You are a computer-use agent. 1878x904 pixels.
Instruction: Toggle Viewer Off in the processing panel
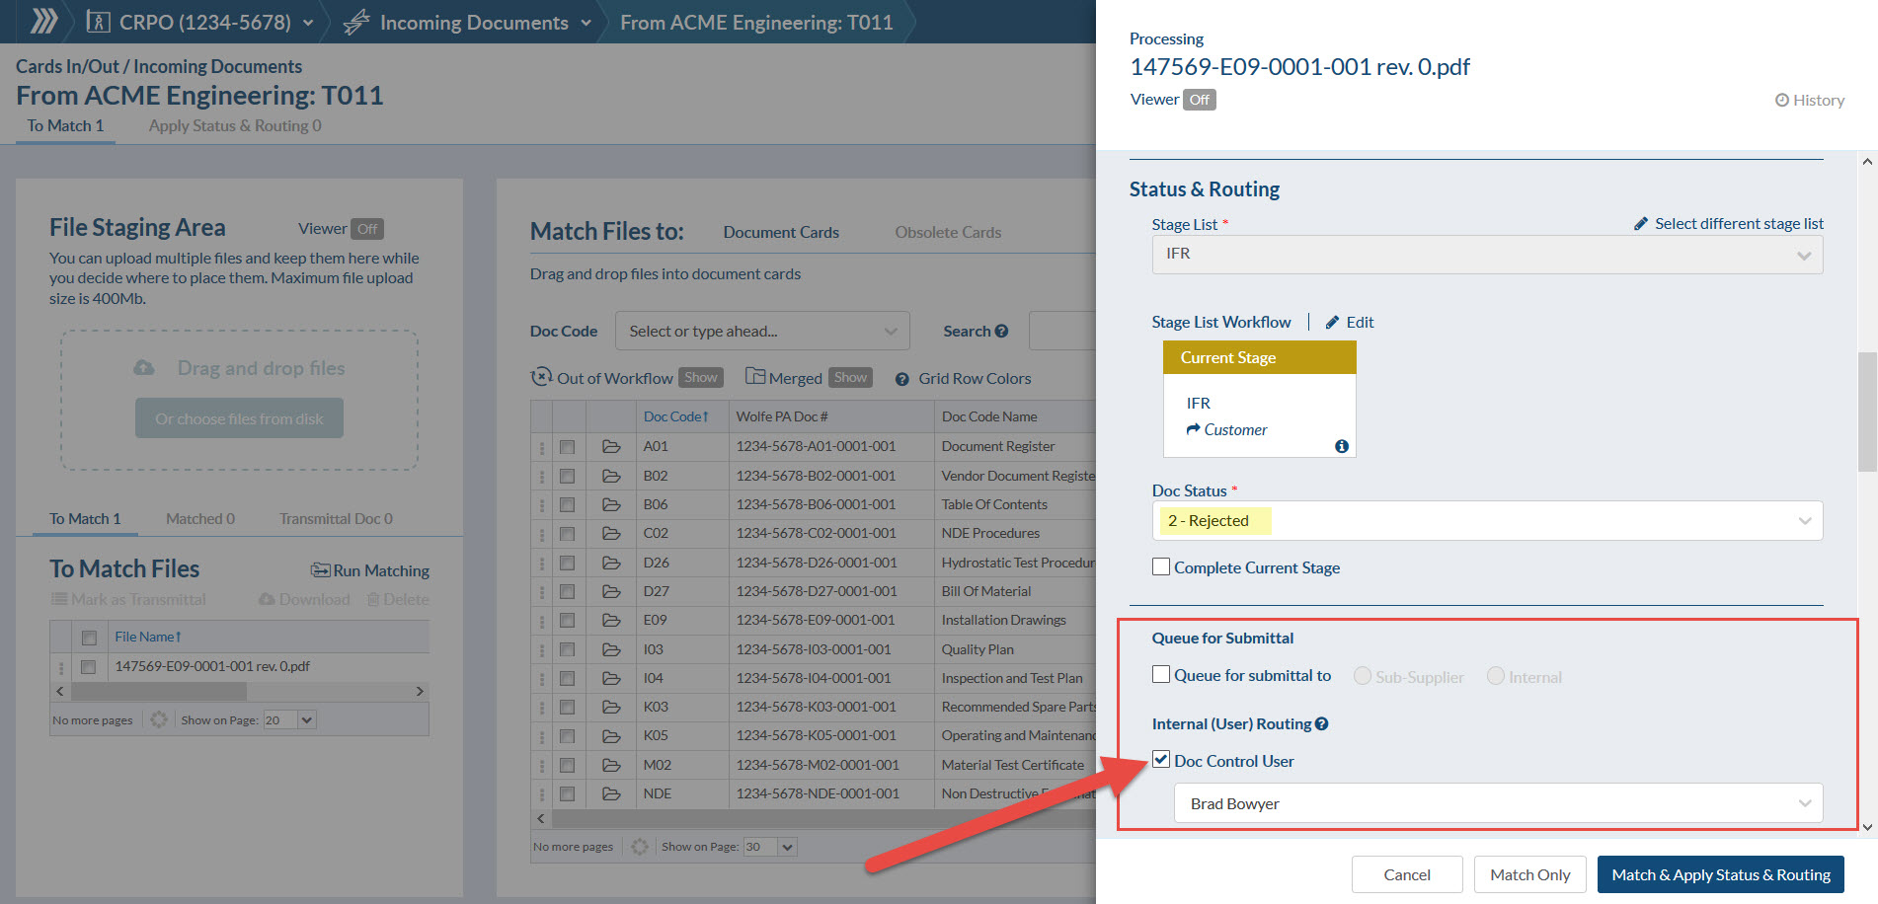pos(1199,100)
